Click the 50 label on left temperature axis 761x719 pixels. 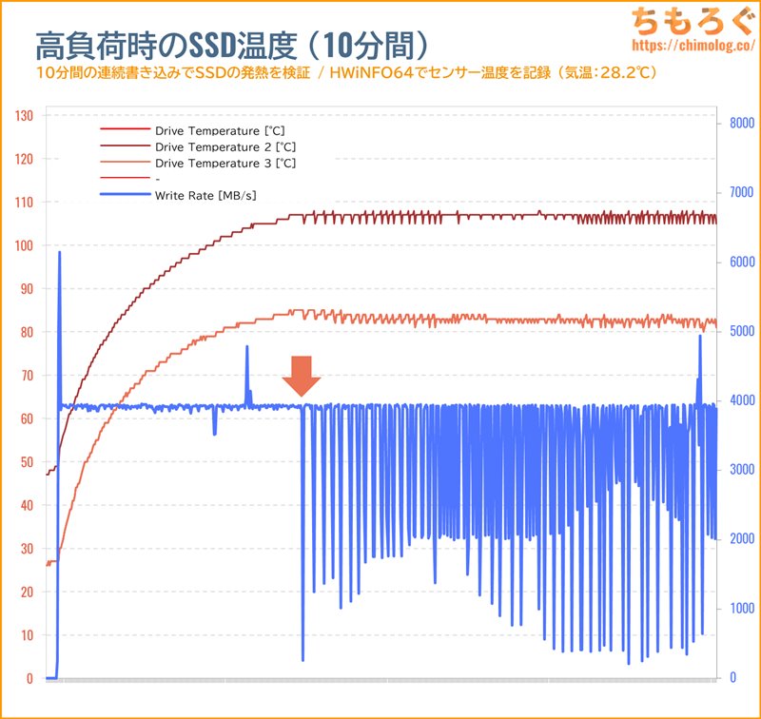pos(27,462)
